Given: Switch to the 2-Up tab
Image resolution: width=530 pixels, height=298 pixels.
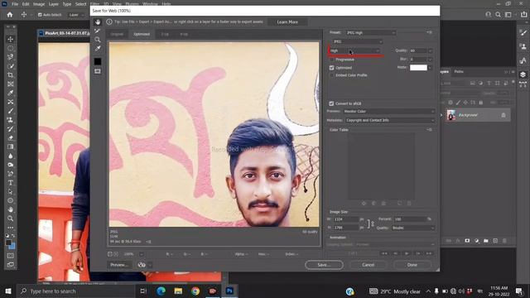Looking at the screenshot, I should click(x=165, y=34).
